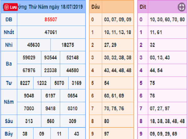Select third prize number 59029
The width and height of the screenshot is (188, 139).
coord(29,57)
